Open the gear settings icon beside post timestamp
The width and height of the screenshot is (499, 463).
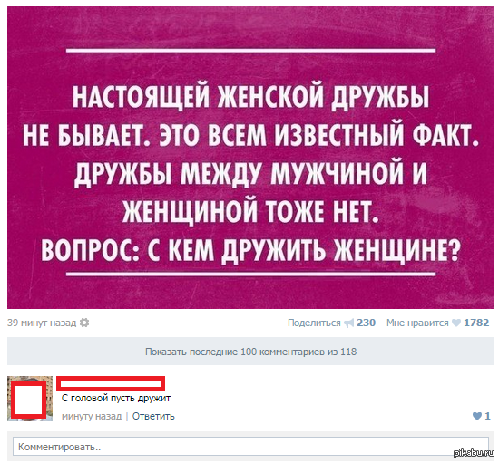[x=84, y=323]
